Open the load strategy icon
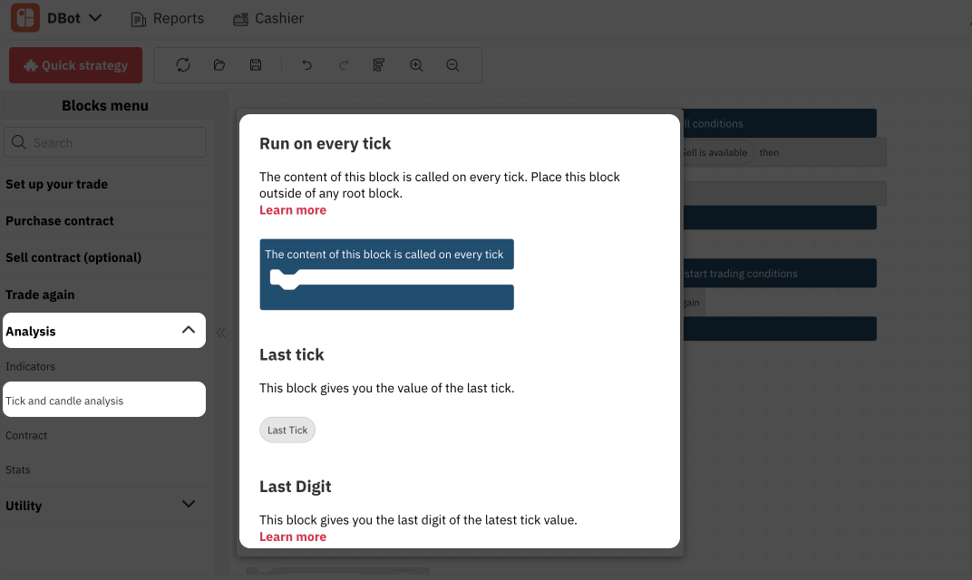 [219, 64]
